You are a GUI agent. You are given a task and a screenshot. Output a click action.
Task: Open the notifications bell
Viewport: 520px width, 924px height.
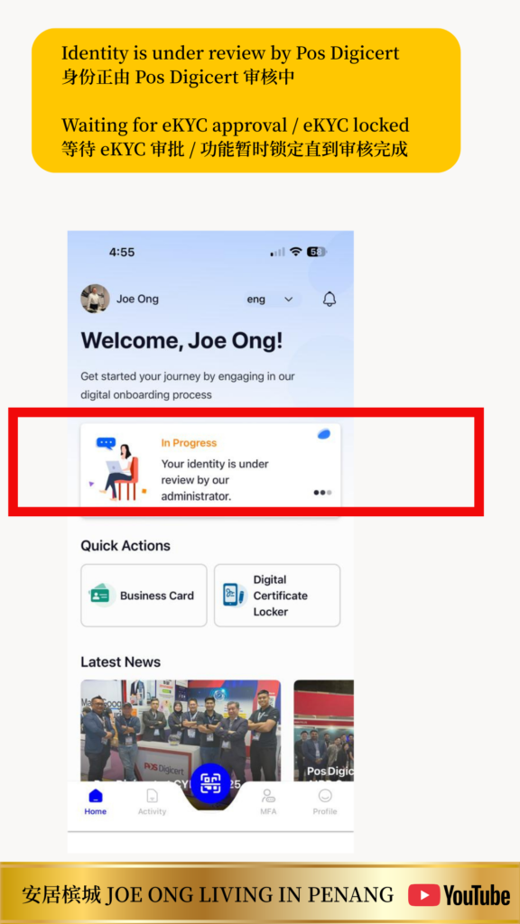click(x=330, y=299)
